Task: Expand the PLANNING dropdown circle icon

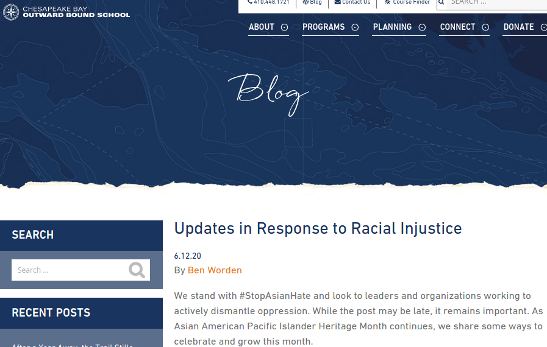Action: tap(422, 27)
